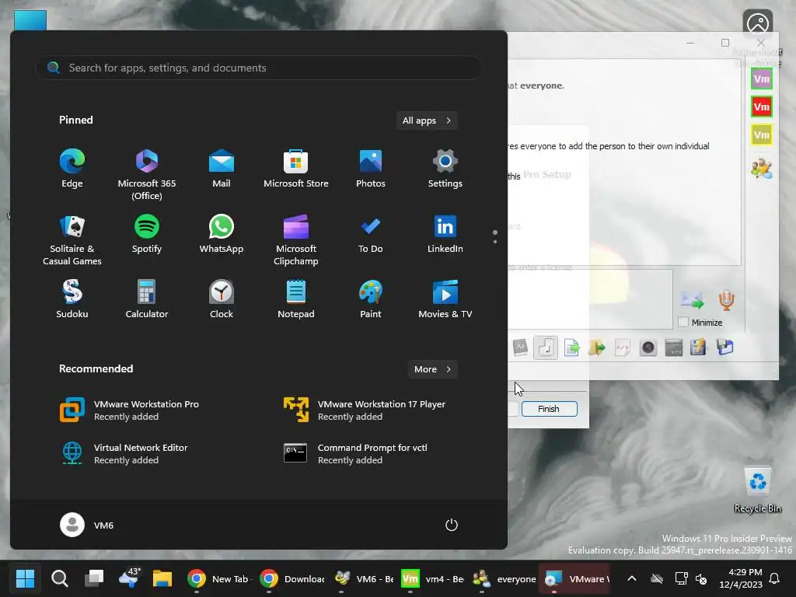The width and height of the screenshot is (796, 597).
Task: Select the purple Vm contact icon
Action: pyautogui.click(x=762, y=79)
